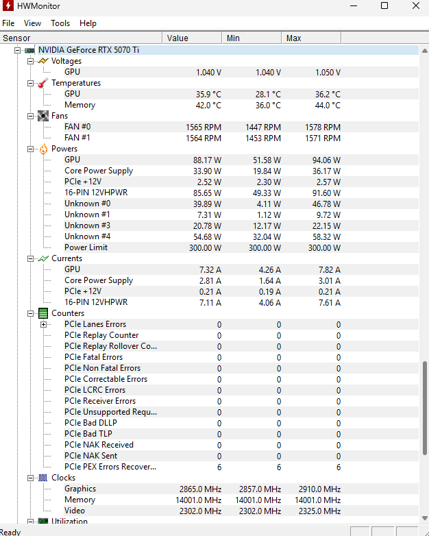Click the HWMonitor lightning bolt app icon
The height and width of the screenshot is (536, 429).
point(8,5)
